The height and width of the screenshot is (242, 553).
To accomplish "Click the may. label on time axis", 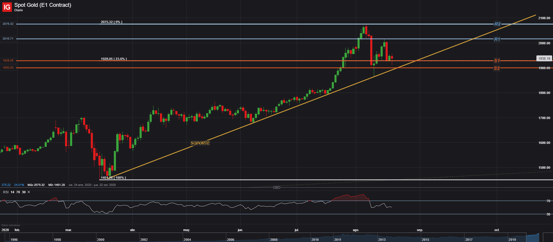I will click(x=187, y=230).
